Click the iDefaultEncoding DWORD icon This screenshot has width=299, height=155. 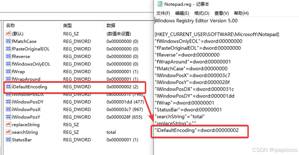[8, 87]
